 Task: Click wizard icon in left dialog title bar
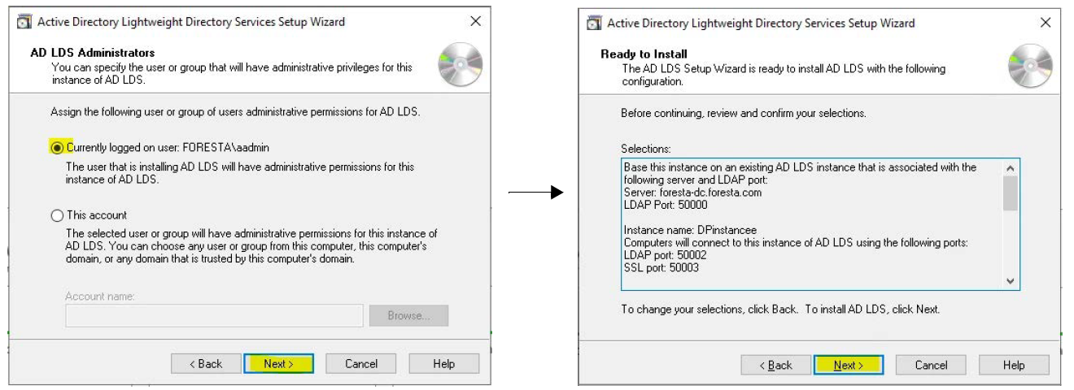click(x=24, y=22)
